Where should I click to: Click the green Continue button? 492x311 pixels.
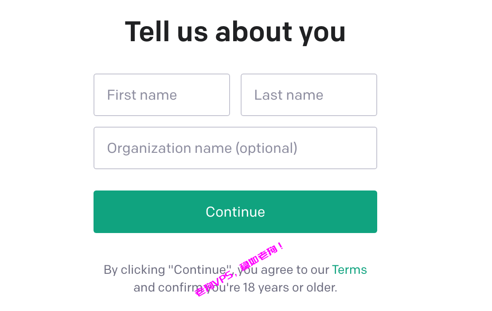235,212
